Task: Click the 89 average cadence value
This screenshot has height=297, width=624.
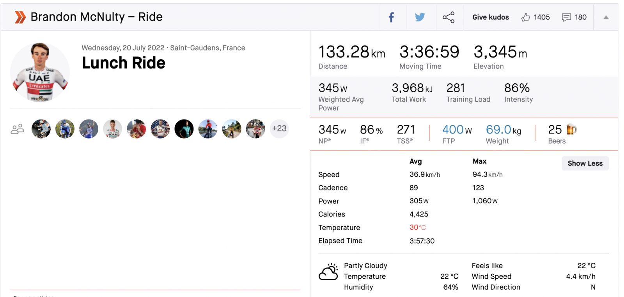Action: 414,188
